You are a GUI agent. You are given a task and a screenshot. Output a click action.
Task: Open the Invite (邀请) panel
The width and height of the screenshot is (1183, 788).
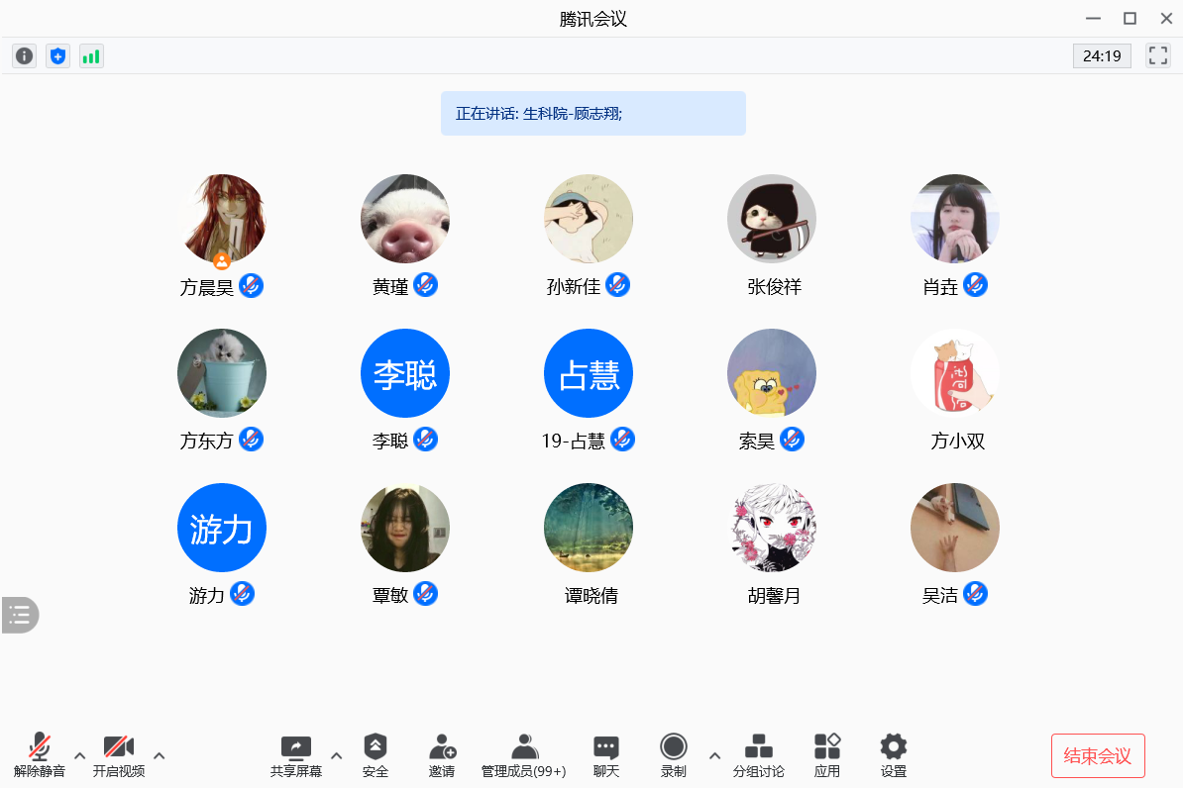(x=442, y=756)
